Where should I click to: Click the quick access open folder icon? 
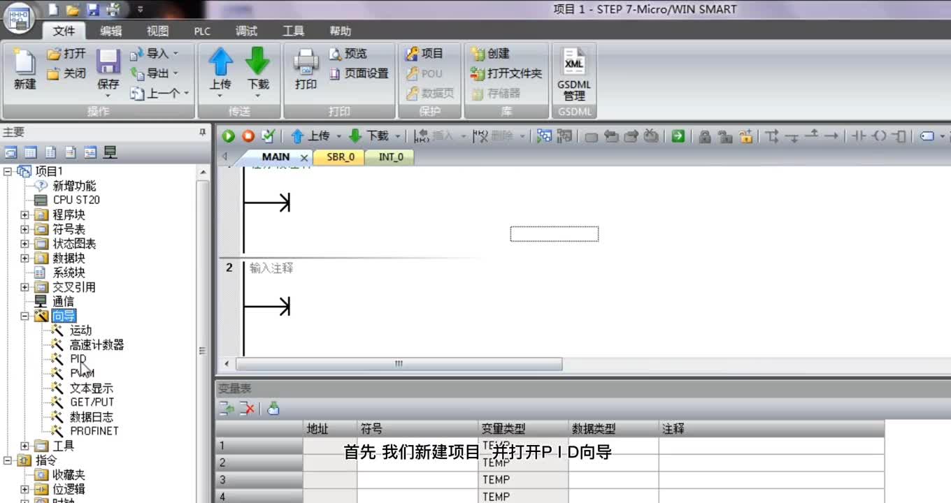(x=73, y=10)
